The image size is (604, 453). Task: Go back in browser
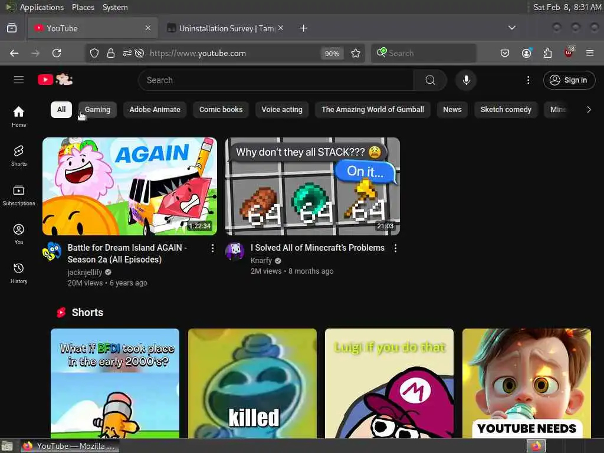click(x=14, y=53)
